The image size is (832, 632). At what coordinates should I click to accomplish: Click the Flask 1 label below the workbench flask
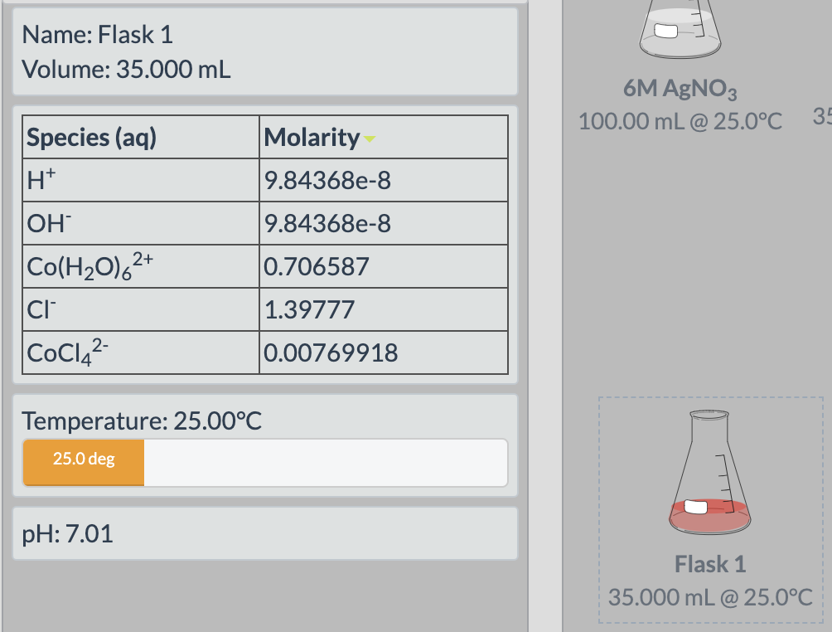pyautogui.click(x=710, y=564)
